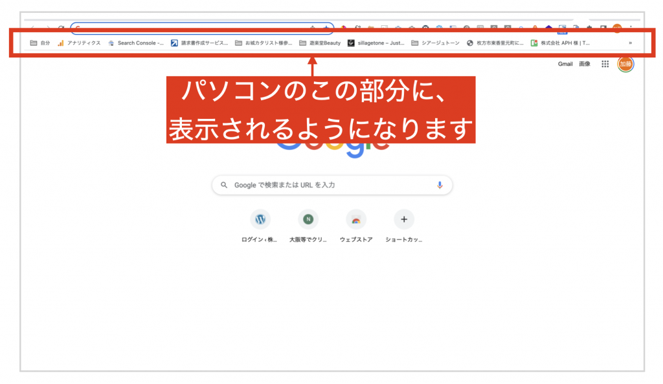Screen dimensions: 663x384
Task: Open the Search Console bookmark
Action: (136, 43)
